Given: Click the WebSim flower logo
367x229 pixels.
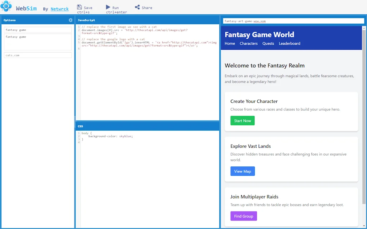Looking at the screenshot, I should coord(6,6).
